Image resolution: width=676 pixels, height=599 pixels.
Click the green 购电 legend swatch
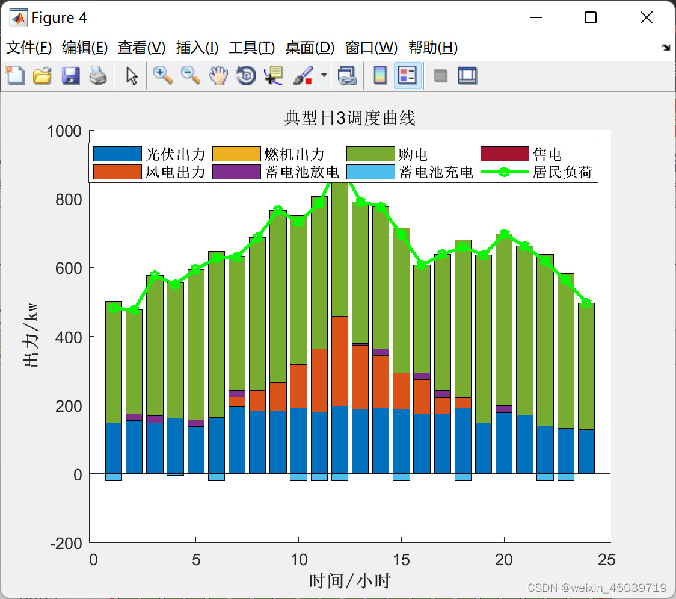click(x=370, y=154)
